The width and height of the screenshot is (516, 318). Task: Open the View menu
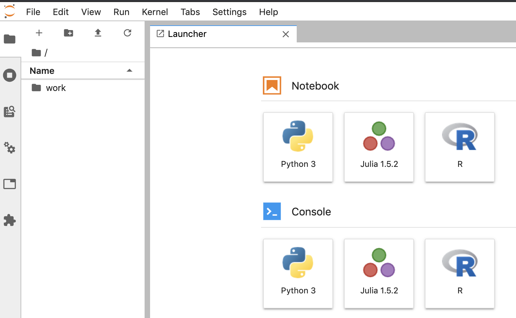91,12
